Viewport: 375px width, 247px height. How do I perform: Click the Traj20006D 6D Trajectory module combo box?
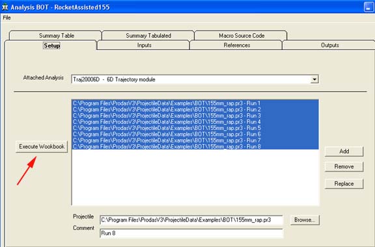click(x=195, y=79)
